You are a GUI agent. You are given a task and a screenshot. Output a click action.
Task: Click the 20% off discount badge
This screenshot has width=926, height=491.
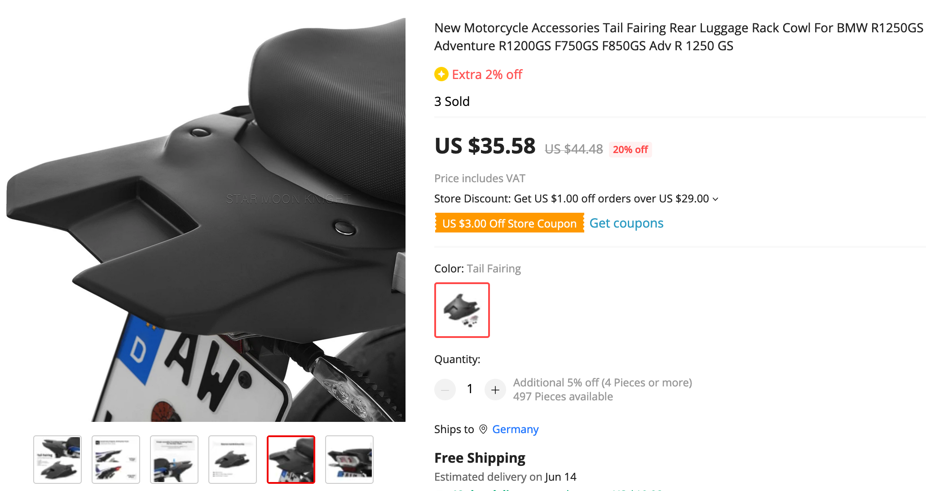point(630,150)
